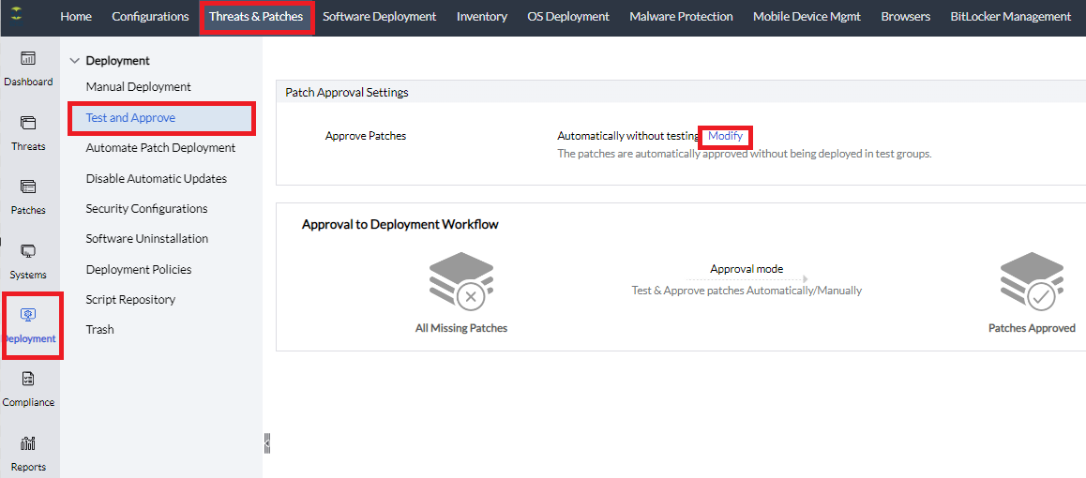Click the Modify link for patch approval
Viewport: 1086px width, 478px height.
(725, 136)
